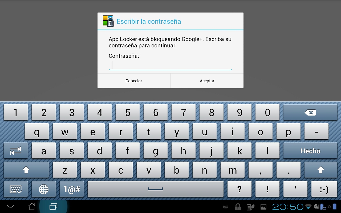Tap the Tab key with opposing arrows
Image resolution: width=341 pixels, height=213 pixels.
tap(15, 151)
